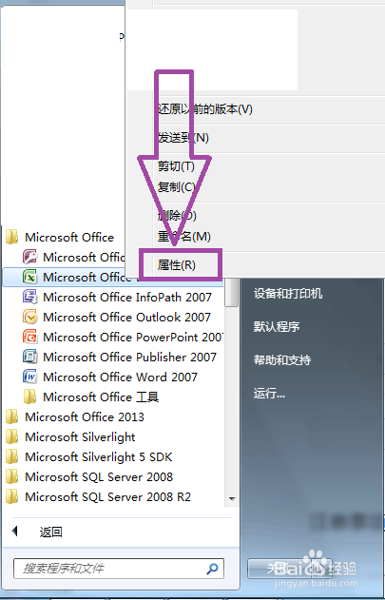Expand the Microsoft Office 工具 folder

click(90, 397)
